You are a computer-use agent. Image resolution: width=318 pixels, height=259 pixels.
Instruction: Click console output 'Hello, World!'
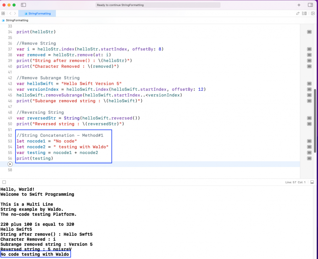17,189
